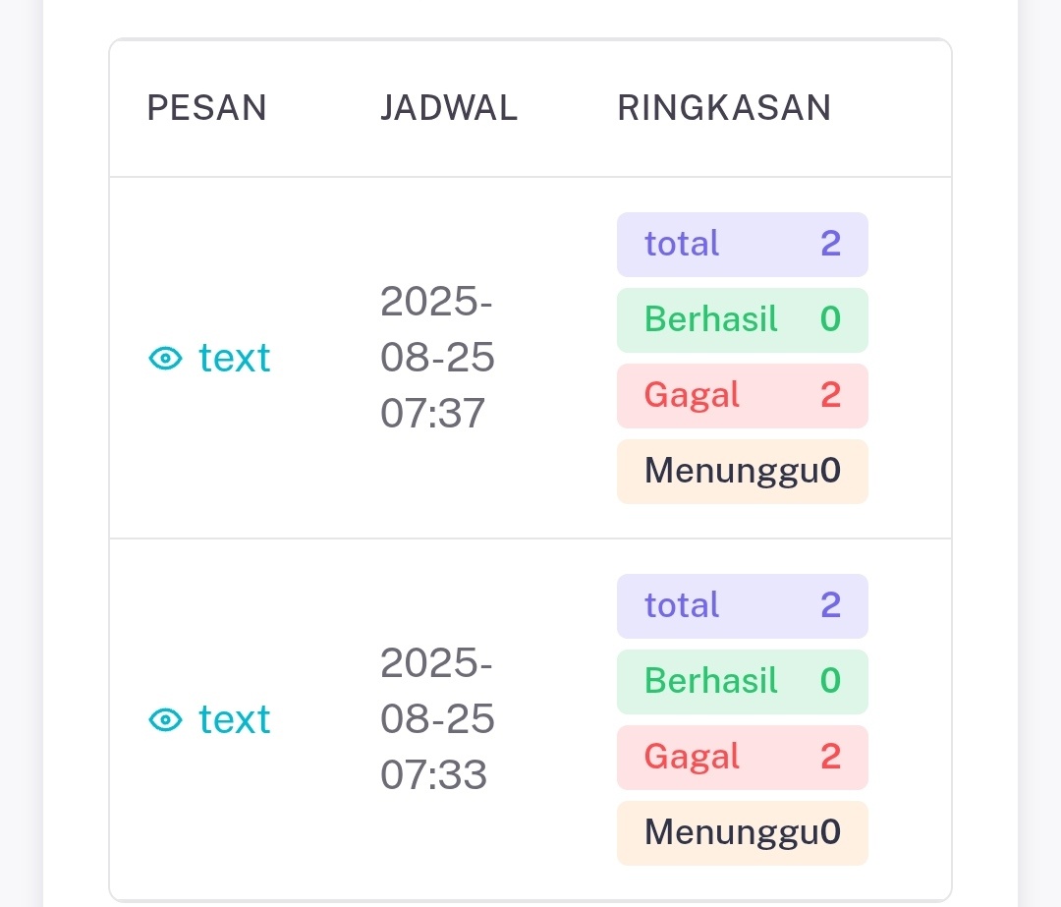Click the green Berhasil badge in first row
This screenshot has height=907, width=1061.
tap(743, 320)
